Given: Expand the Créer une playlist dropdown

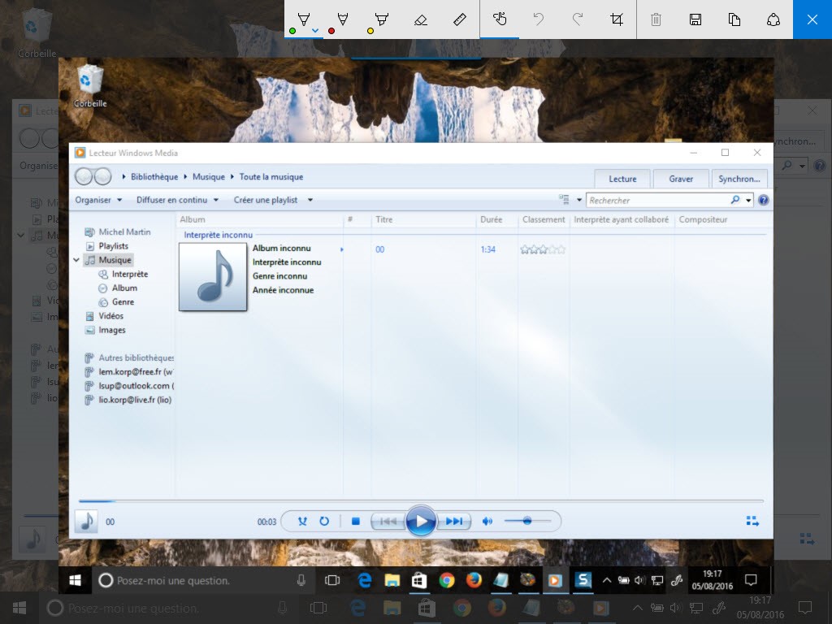Looking at the screenshot, I should point(310,200).
